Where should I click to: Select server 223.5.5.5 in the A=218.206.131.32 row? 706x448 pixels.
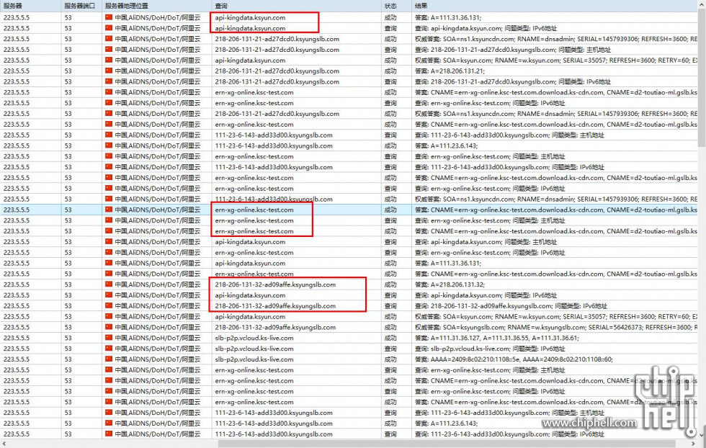tap(17, 285)
